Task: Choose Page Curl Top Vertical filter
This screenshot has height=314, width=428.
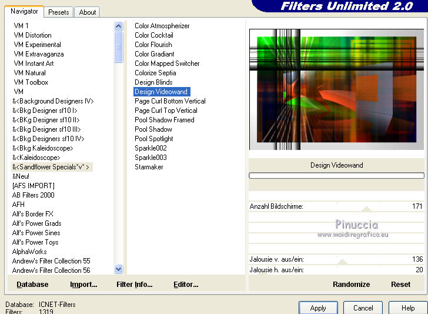Action: pyautogui.click(x=166, y=111)
